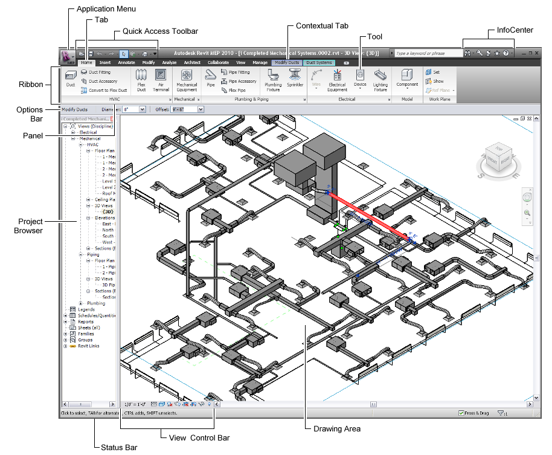Image resolution: width=552 pixels, height=455 pixels.
Task: Expand the Electrical node in Project Browser
Action: click(x=73, y=132)
